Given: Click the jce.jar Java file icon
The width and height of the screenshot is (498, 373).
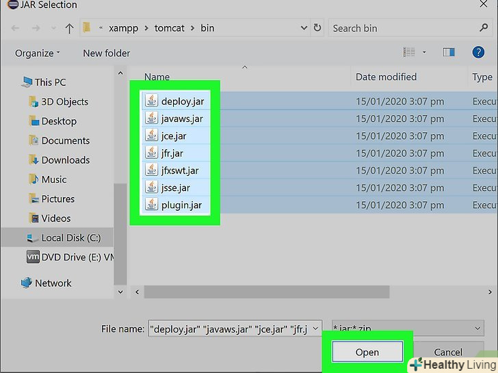Looking at the screenshot, I should coord(151,135).
